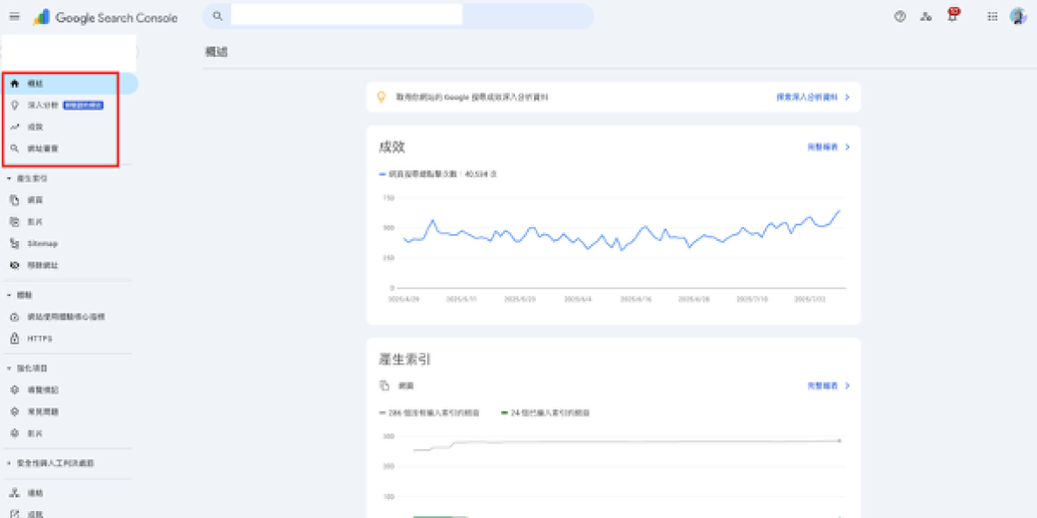Viewport: 1037px width, 518px height.
Task: Expand the 安全性與人工判決處罰 section
Action: pyautogui.click(x=9, y=464)
